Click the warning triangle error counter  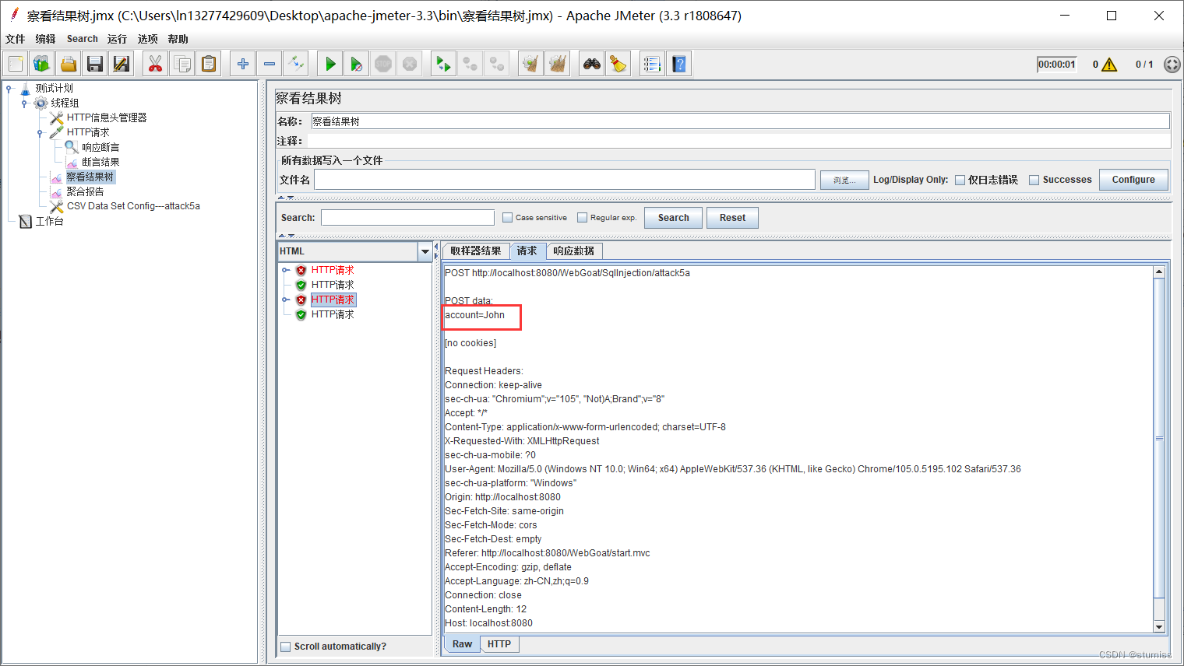[1109, 65]
